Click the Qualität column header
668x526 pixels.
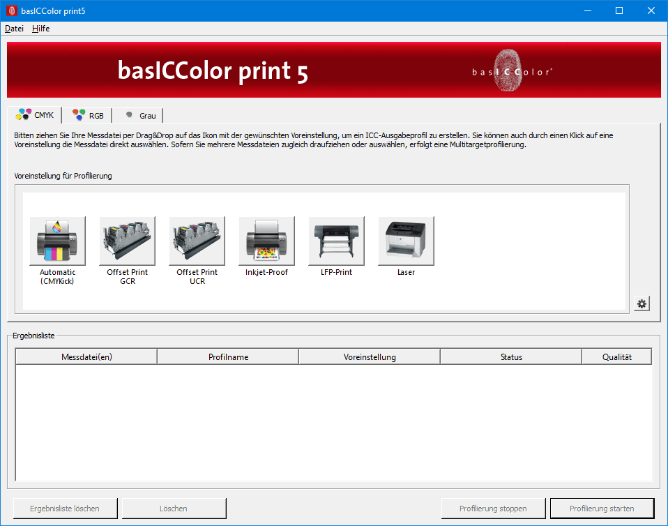tap(616, 357)
